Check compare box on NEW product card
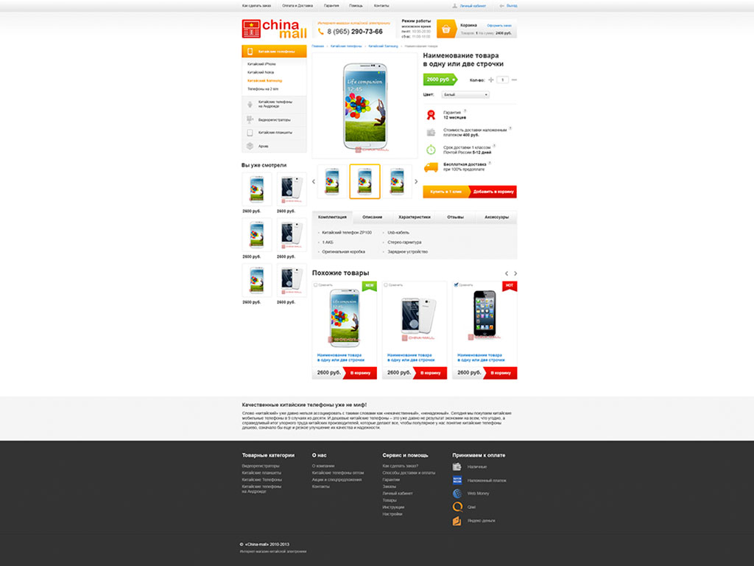 [315, 285]
